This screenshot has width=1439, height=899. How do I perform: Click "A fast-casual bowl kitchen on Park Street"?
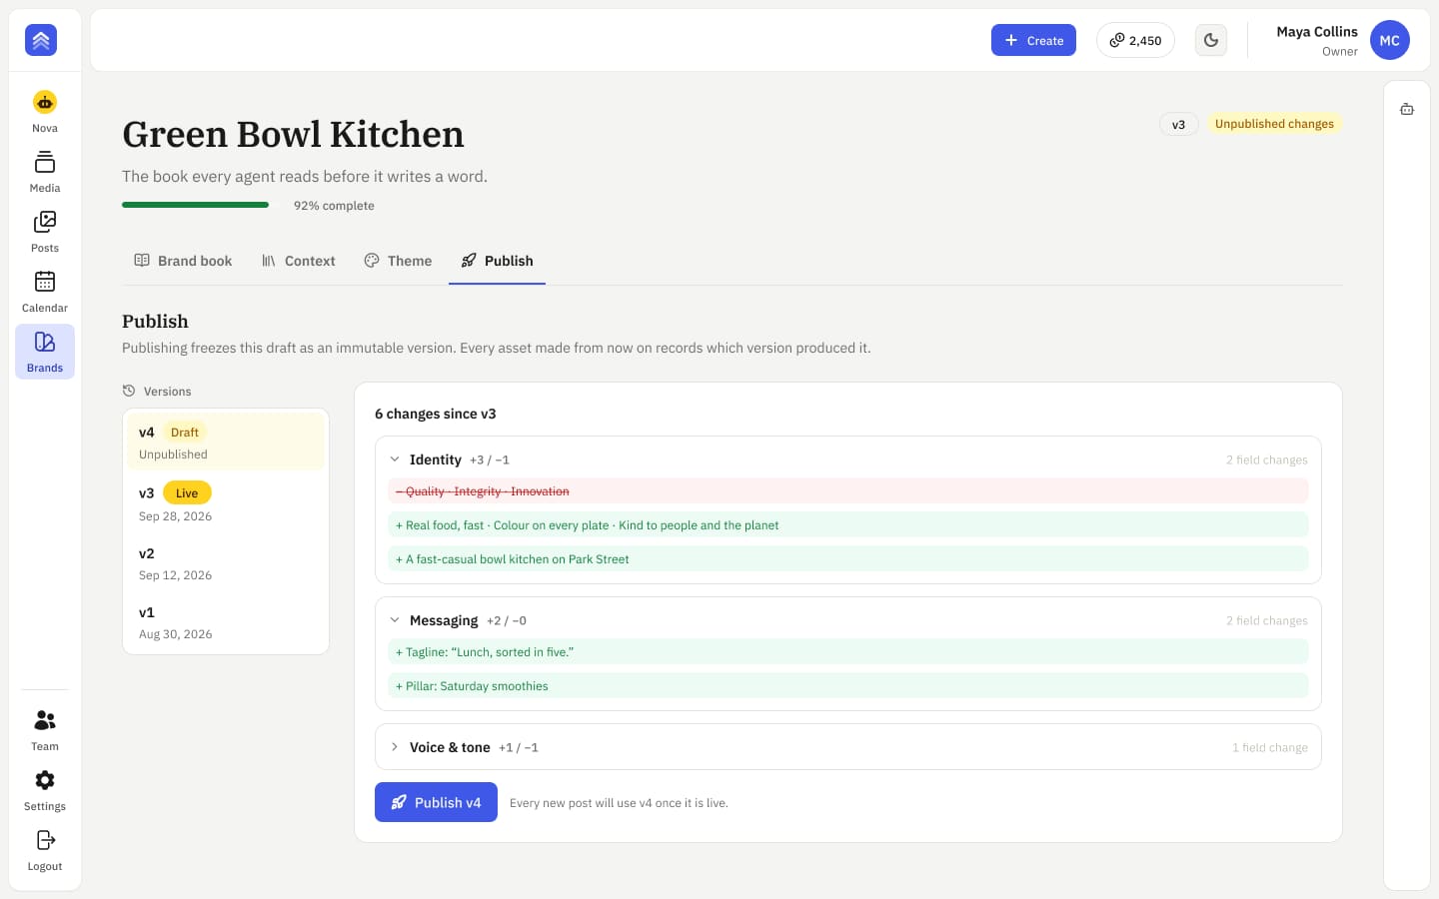tap(848, 559)
